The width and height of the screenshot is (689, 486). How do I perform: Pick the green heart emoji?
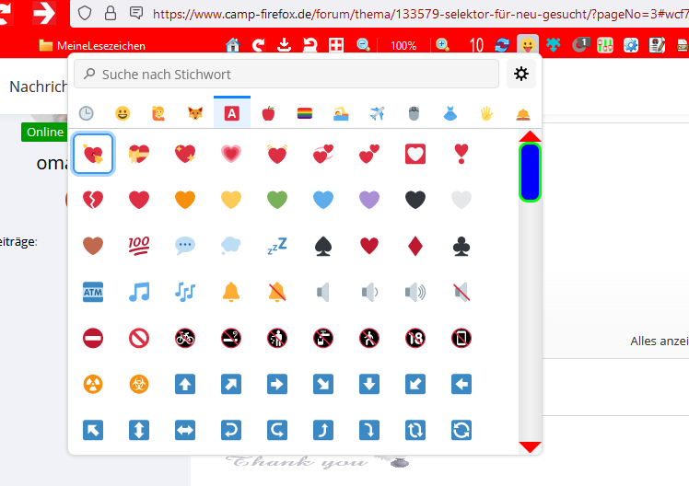277,200
